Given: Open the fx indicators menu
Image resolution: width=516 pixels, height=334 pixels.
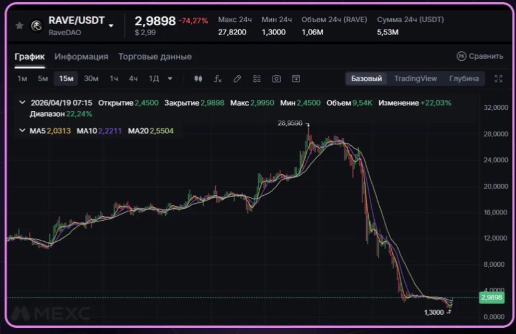Looking at the screenshot, I should click(218, 78).
